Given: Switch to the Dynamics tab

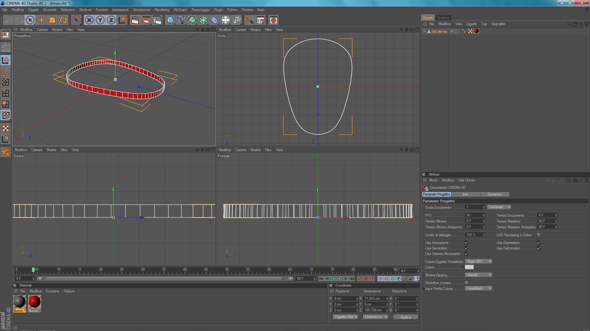Looking at the screenshot, I should [x=494, y=194].
